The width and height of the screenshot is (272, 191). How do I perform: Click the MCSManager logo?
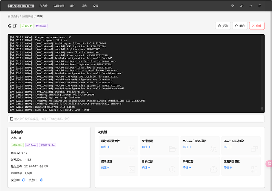coord(21,6)
